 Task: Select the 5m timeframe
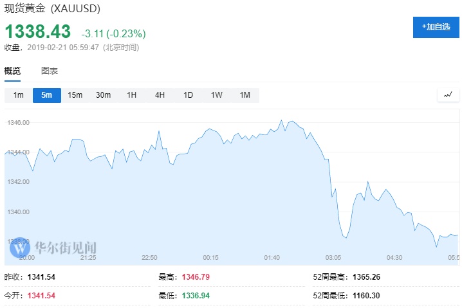tap(46, 95)
